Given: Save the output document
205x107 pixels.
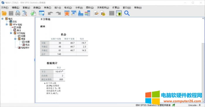Looking at the screenshot, I should pos(11,13).
